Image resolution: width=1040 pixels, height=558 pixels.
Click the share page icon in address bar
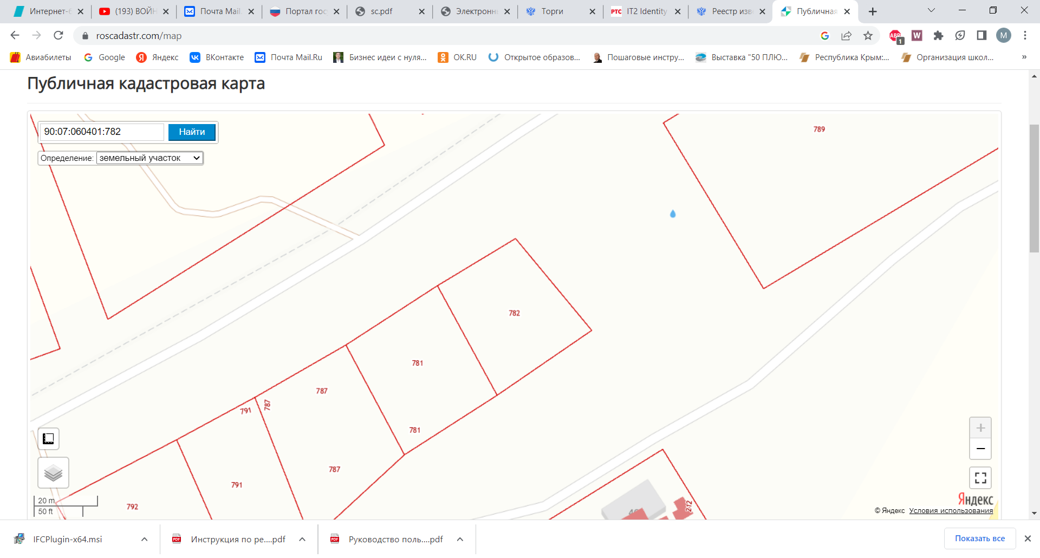tap(846, 36)
